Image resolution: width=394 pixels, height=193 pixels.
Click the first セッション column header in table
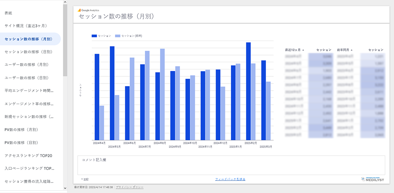[x=324, y=50]
